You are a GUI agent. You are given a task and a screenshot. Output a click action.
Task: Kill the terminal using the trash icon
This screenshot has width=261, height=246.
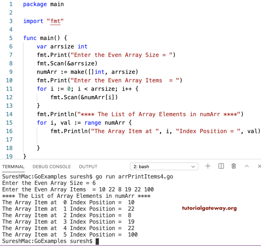click(x=233, y=166)
